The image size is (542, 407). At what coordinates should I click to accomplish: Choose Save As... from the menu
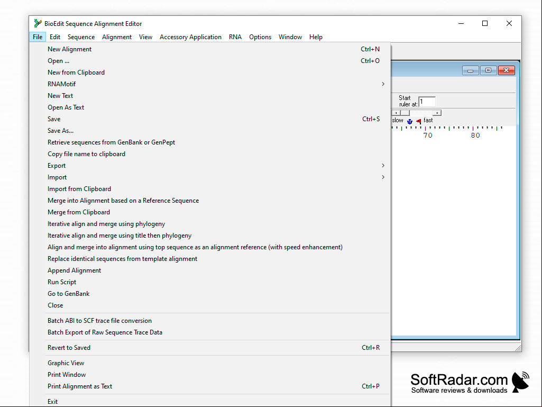coord(210,131)
